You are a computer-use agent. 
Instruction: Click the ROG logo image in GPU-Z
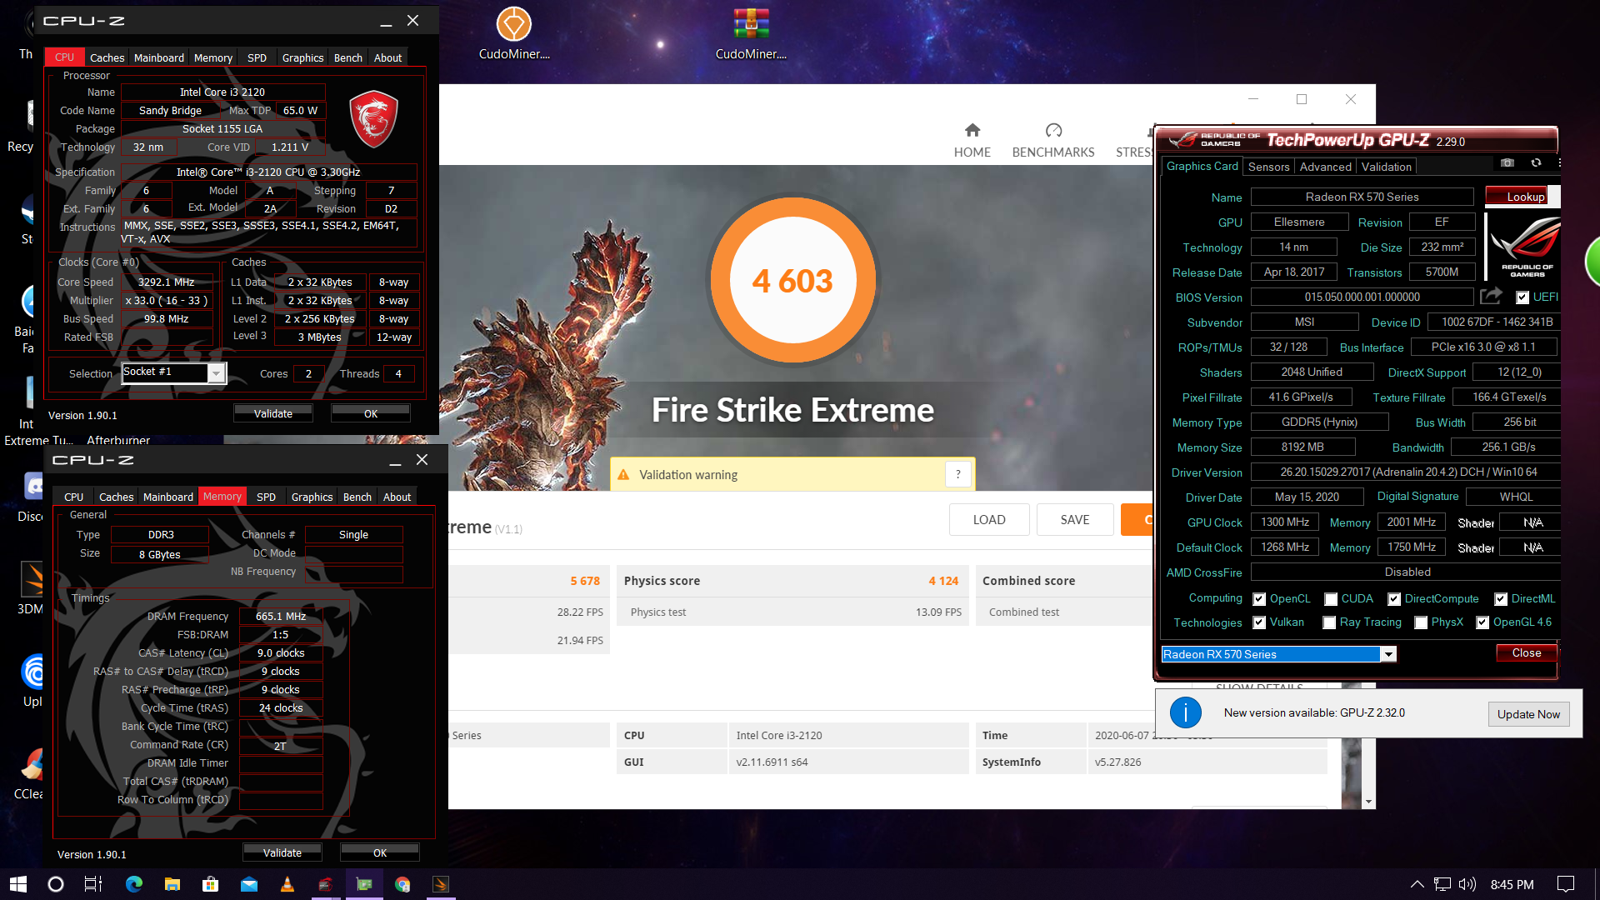pyautogui.click(x=1525, y=247)
